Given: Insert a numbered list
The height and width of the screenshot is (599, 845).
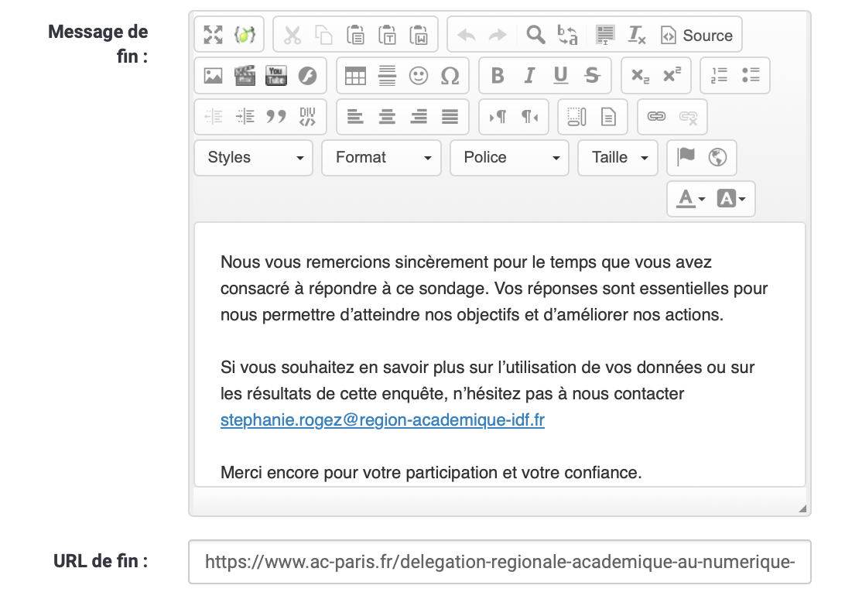Looking at the screenshot, I should (x=719, y=76).
